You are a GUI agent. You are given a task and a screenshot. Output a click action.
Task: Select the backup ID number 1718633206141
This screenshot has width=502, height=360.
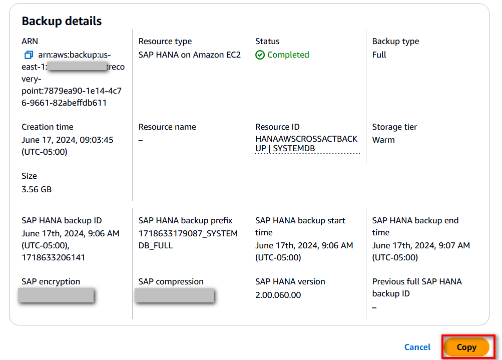(x=53, y=257)
